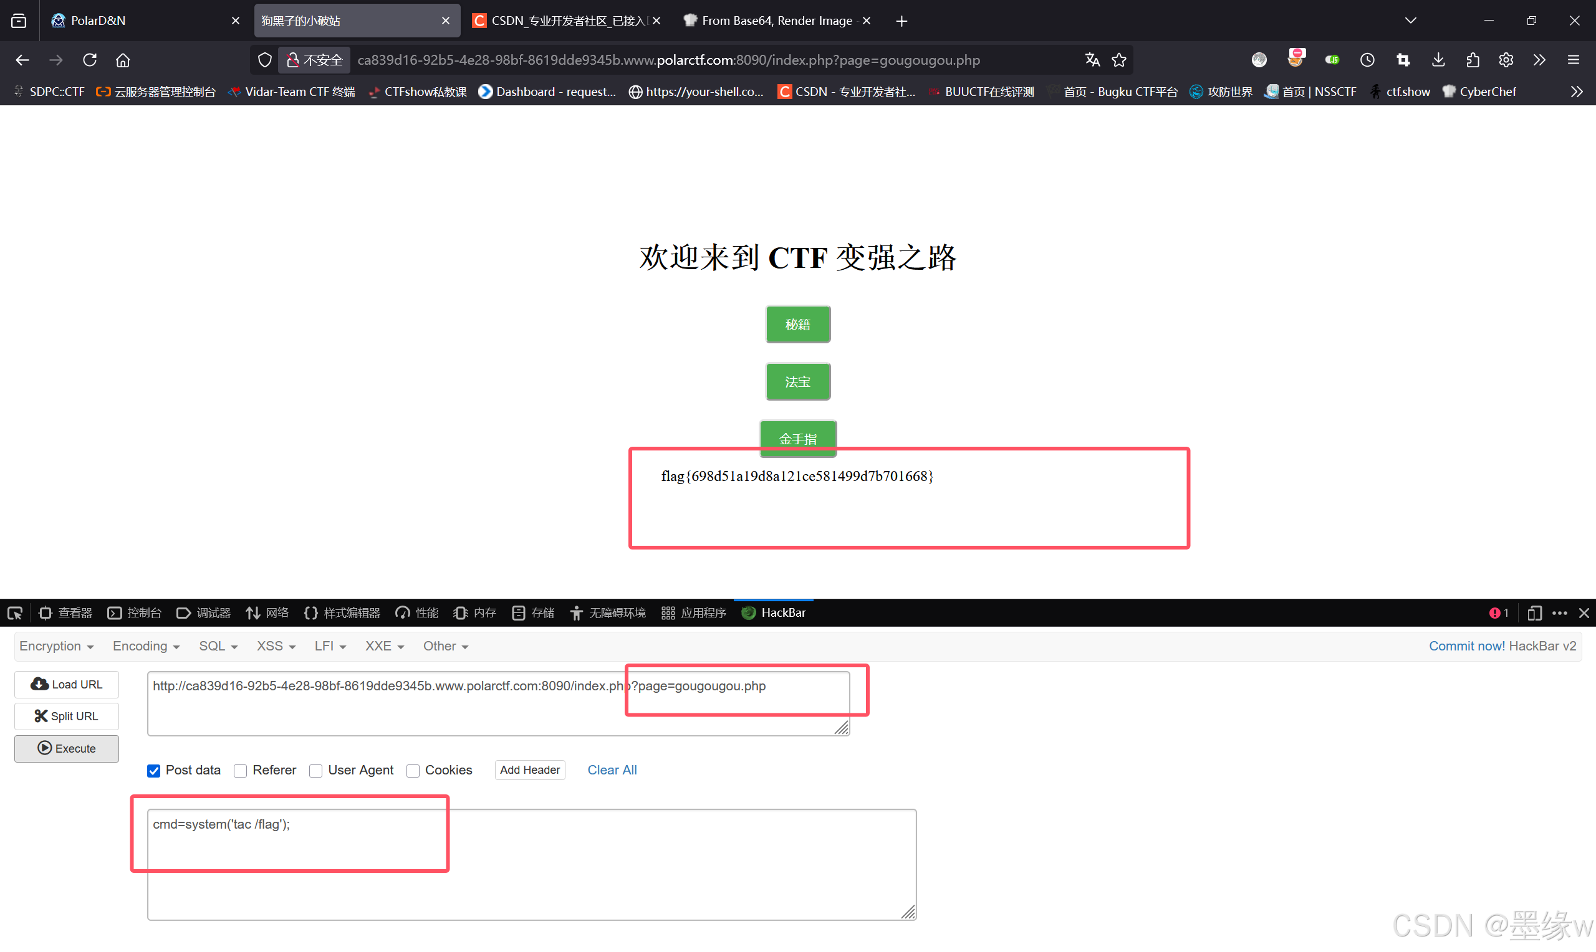
Task: Open the extensions puzzle icon
Action: [1472, 60]
